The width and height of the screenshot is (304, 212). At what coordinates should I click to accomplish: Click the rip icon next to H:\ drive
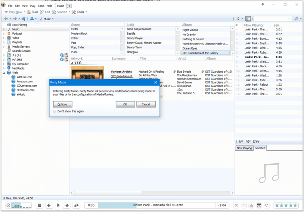[x=66, y=59]
